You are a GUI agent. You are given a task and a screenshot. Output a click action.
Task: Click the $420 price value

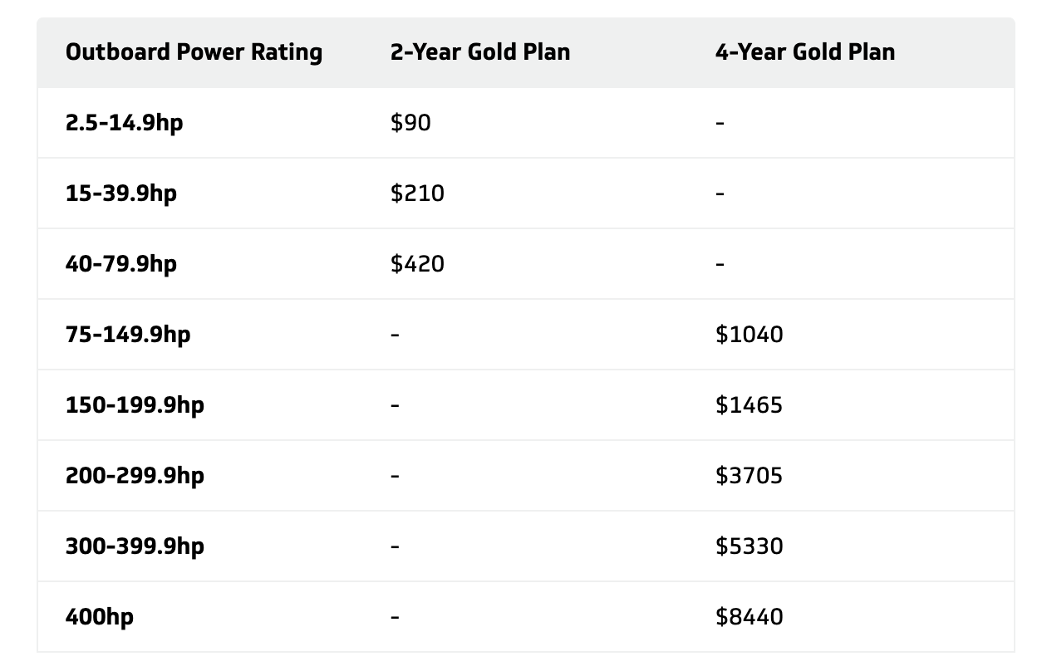point(417,264)
